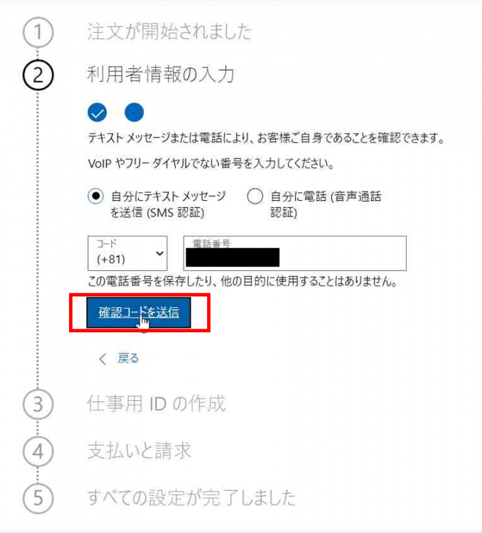Click the blue checkmark progress dot
The image size is (482, 533).
(97, 112)
